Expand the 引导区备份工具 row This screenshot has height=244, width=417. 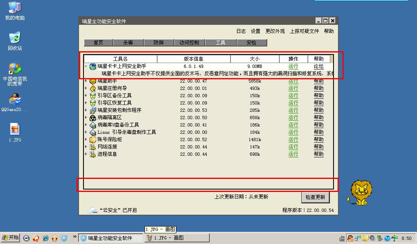coord(86,96)
